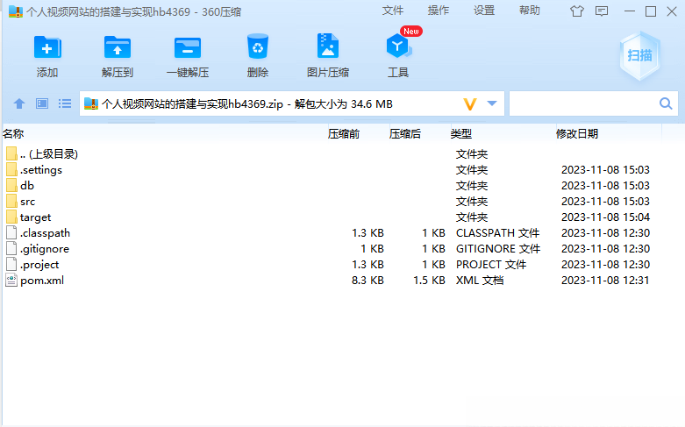Switch to thumbnail view icon
685x427 pixels.
(42, 104)
